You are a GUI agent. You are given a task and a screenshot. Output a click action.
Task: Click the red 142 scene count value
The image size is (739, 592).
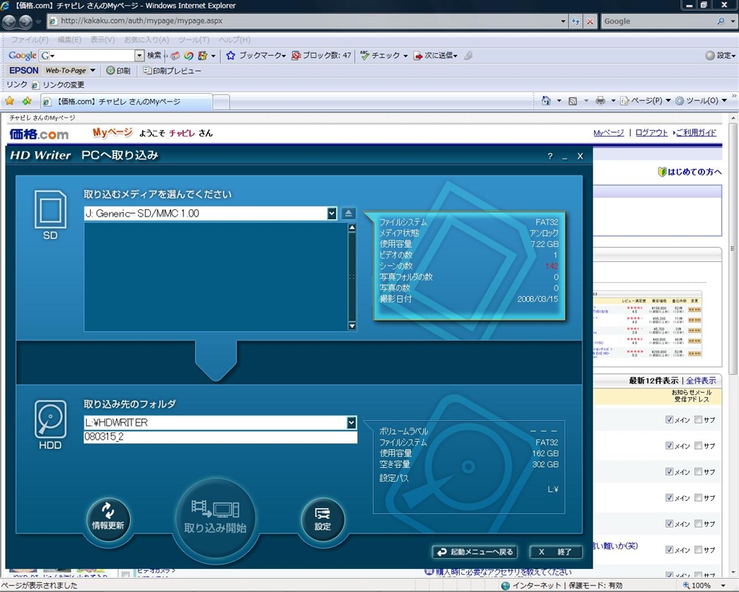551,266
